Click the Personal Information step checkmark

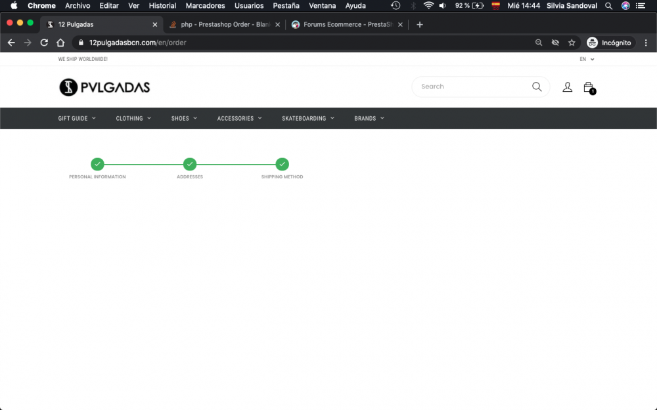[x=97, y=165]
